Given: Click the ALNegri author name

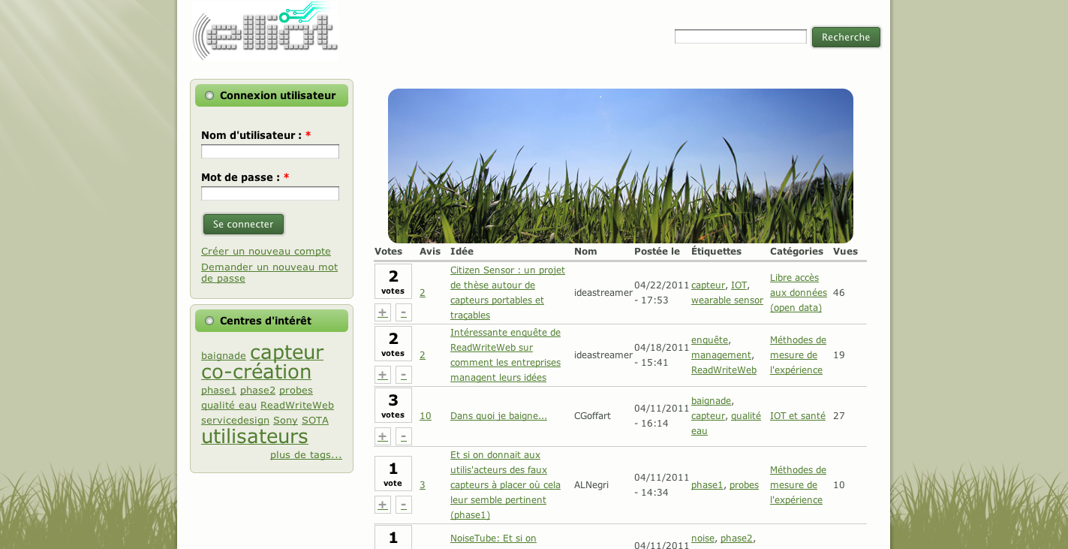Looking at the screenshot, I should (x=591, y=484).
